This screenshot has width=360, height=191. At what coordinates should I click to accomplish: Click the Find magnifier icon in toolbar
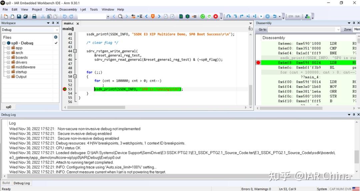click(120, 16)
